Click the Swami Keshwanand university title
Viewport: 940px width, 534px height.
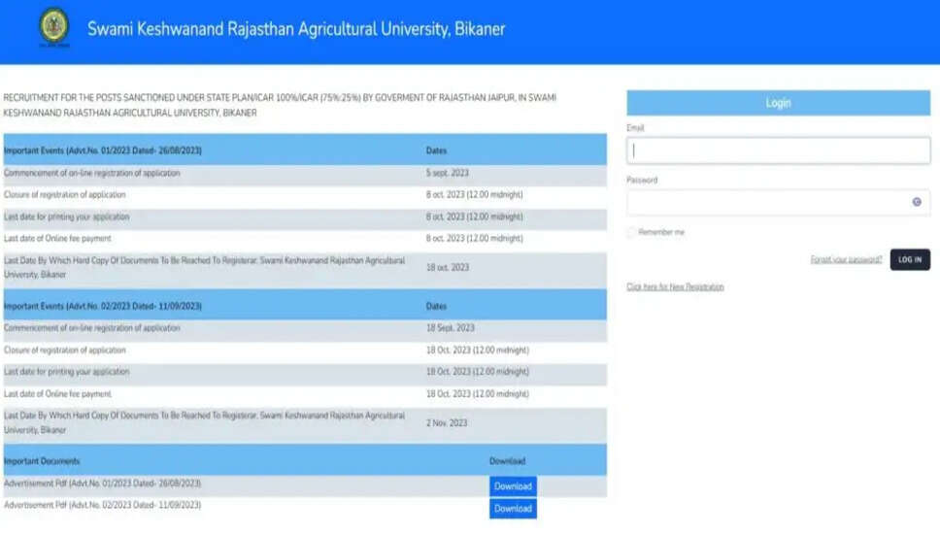click(296, 28)
